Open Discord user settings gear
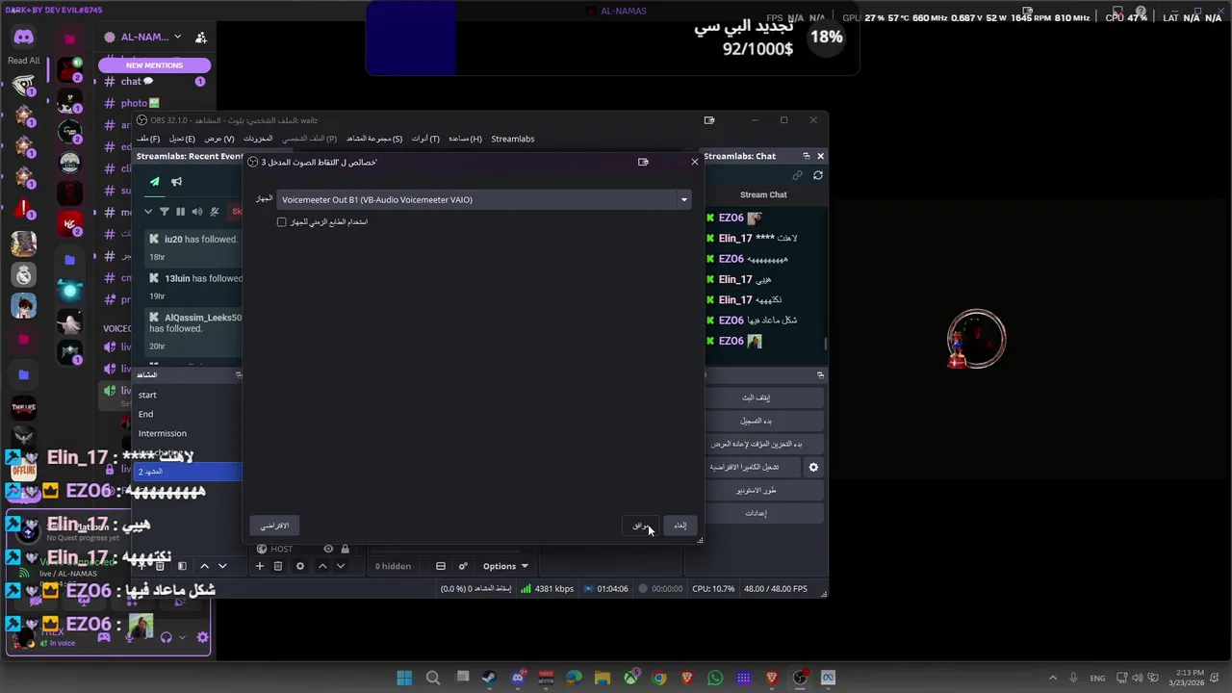The width and height of the screenshot is (1232, 693). [202, 637]
